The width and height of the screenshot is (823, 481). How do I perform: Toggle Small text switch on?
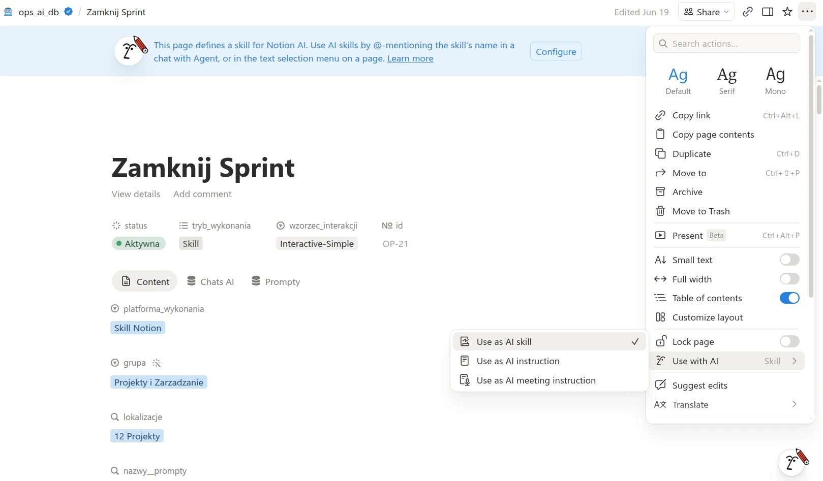[x=789, y=260]
